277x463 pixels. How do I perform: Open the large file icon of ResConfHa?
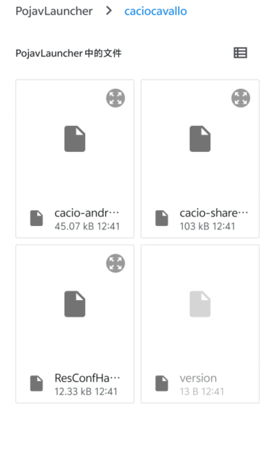pyautogui.click(x=75, y=304)
